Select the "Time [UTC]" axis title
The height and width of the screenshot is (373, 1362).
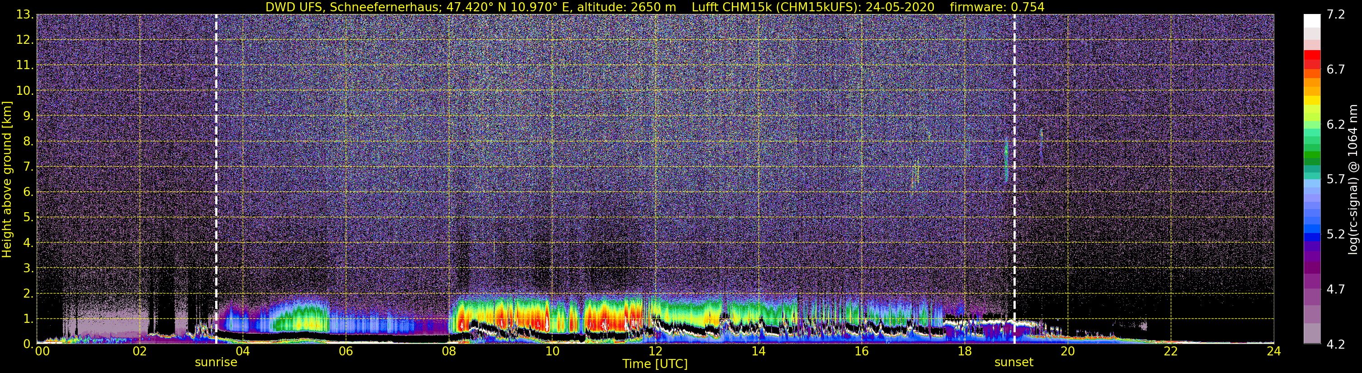click(655, 364)
